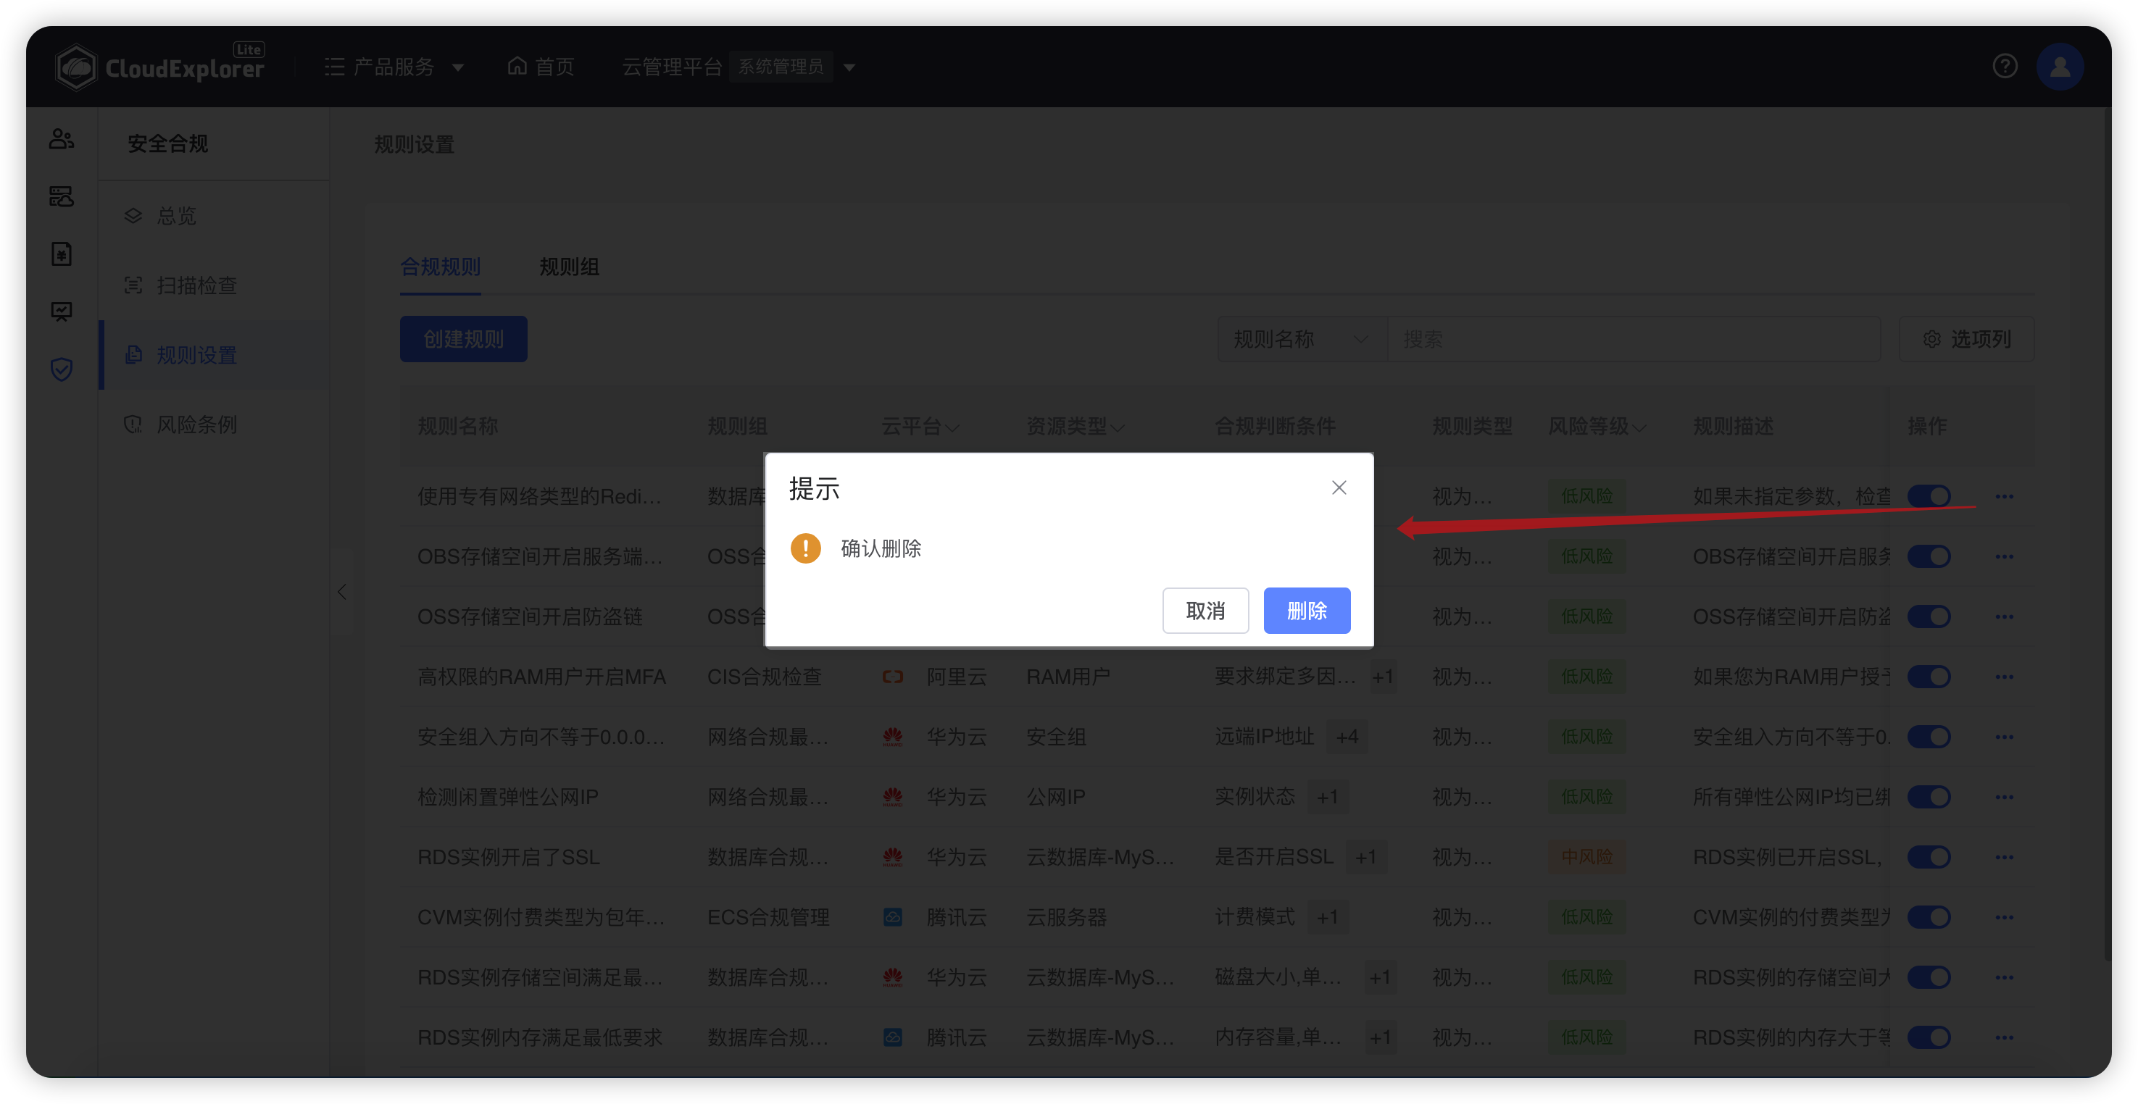The image size is (2138, 1104).
Task: Click the 低风险 tag in 高权限的RAM row
Action: click(x=1586, y=677)
